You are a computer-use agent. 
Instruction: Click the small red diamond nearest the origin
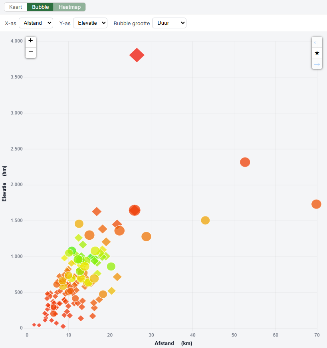[34, 325]
